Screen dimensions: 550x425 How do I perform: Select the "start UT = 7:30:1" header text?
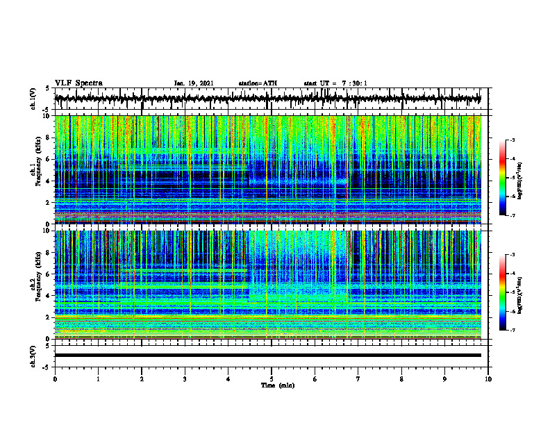pyautogui.click(x=335, y=83)
